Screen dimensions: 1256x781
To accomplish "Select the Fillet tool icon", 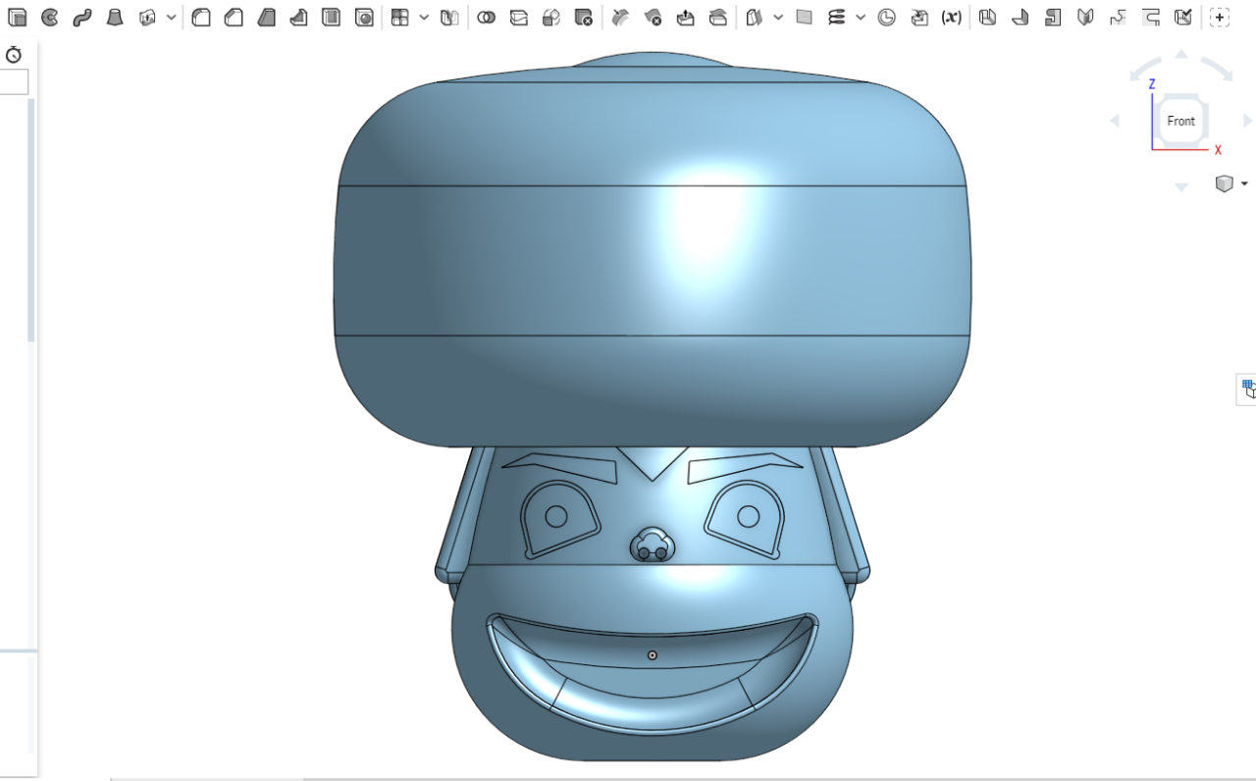I will (201, 17).
